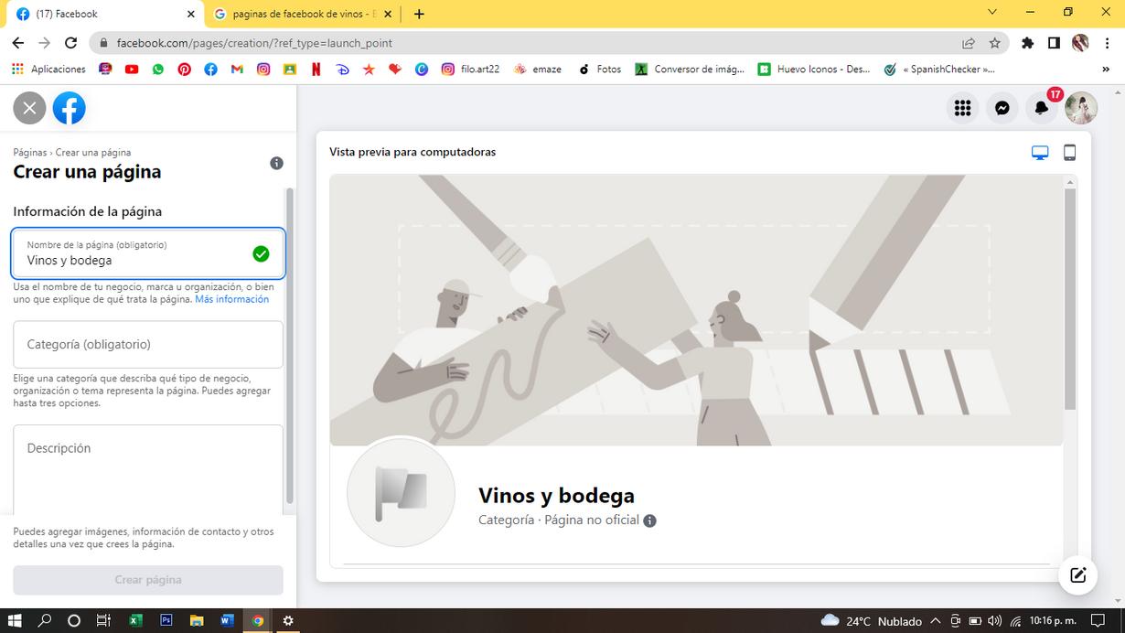The width and height of the screenshot is (1125, 633).
Task: Open the SpanishChecker bookmark
Action: tap(938, 70)
